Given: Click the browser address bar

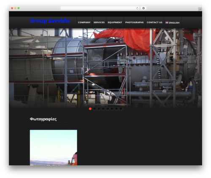Looking at the screenshot, I should [x=98, y=8].
